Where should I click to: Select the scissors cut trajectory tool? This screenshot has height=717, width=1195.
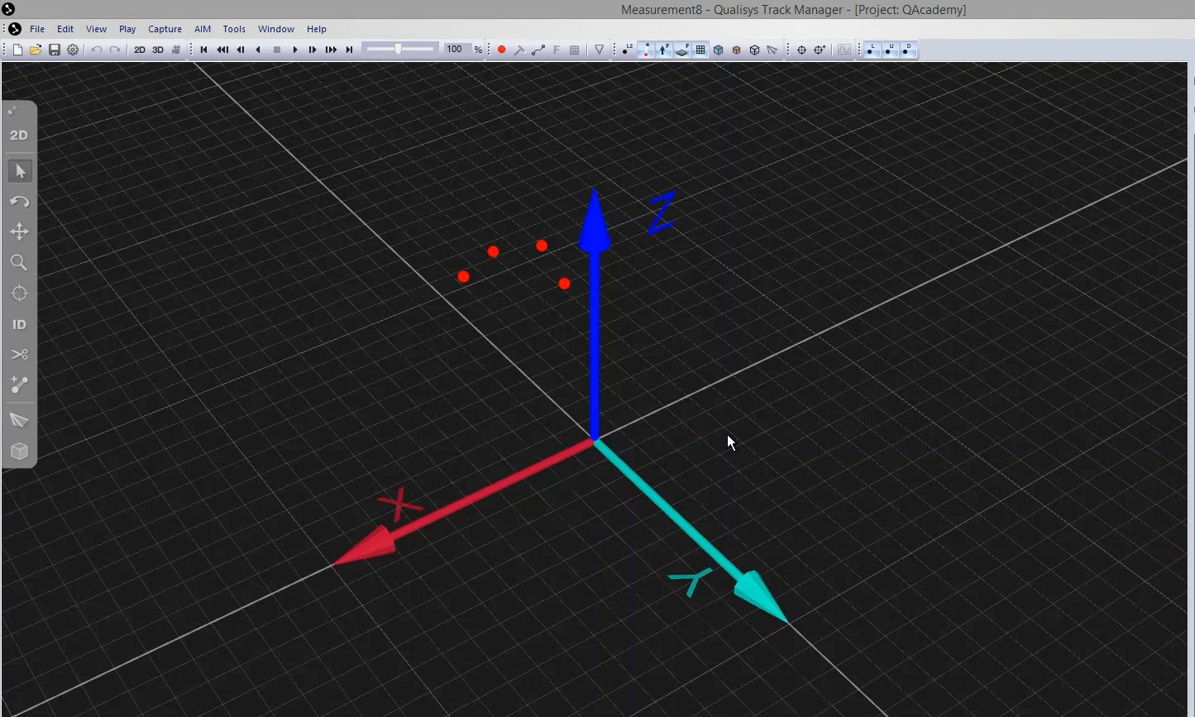pos(19,355)
